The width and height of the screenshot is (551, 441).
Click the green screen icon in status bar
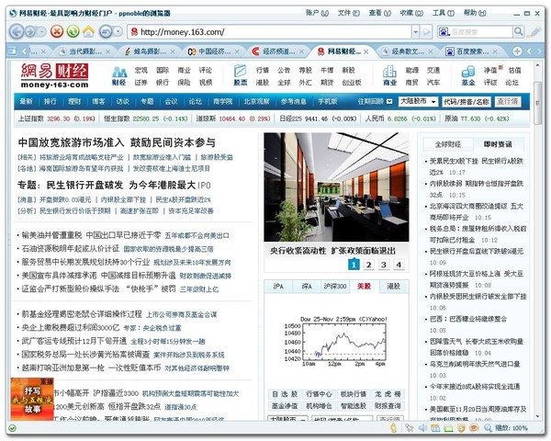click(448, 428)
